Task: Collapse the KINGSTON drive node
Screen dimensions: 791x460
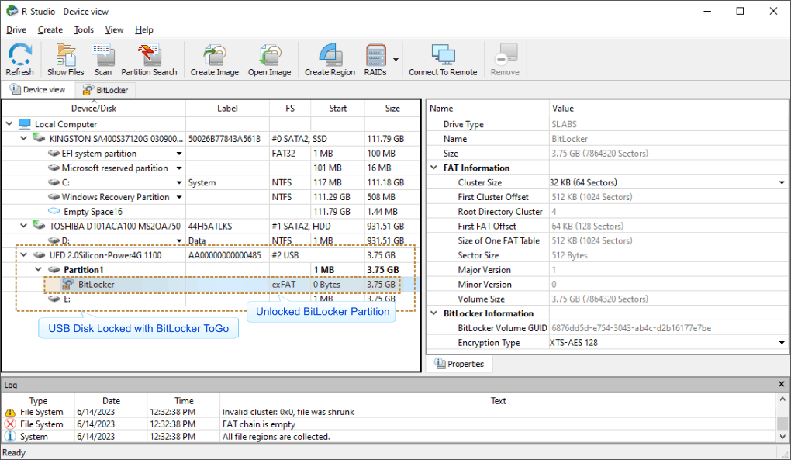Action: pyautogui.click(x=24, y=138)
